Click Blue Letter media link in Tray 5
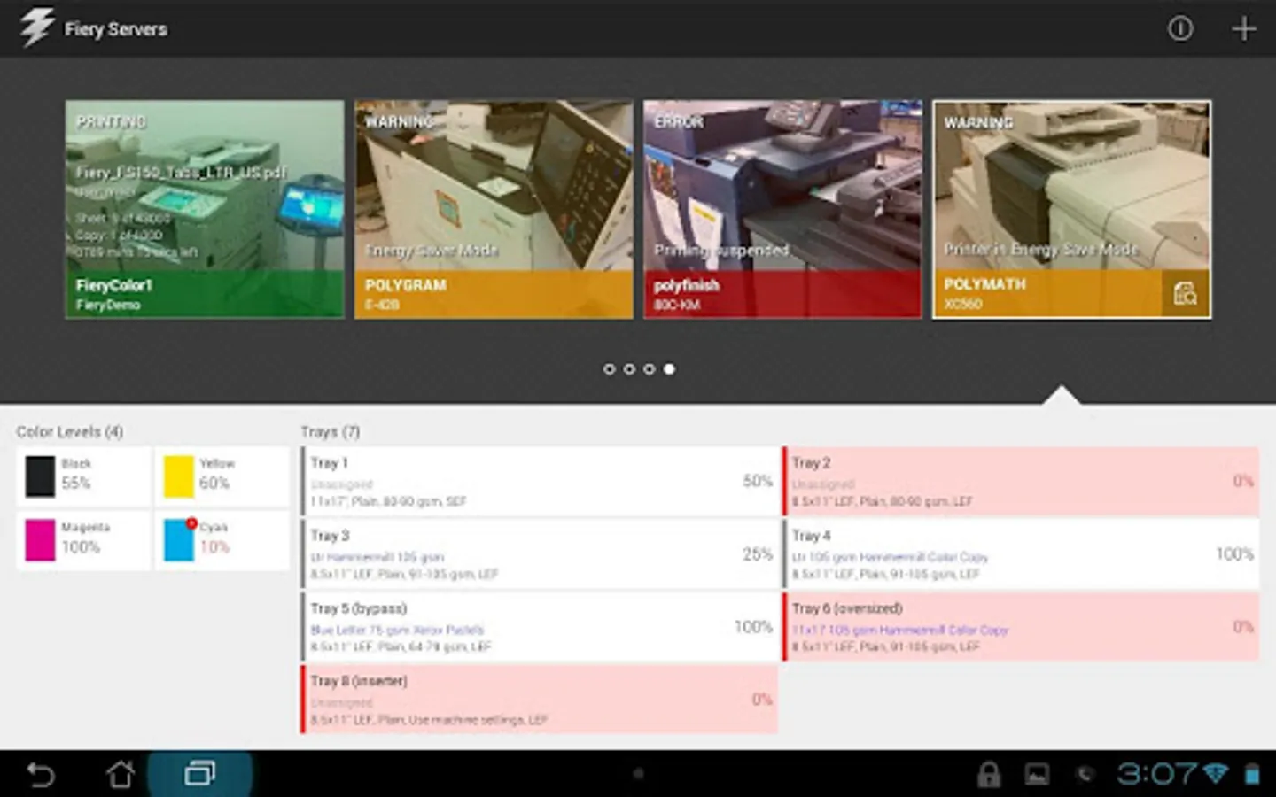This screenshot has width=1276, height=797. click(397, 630)
